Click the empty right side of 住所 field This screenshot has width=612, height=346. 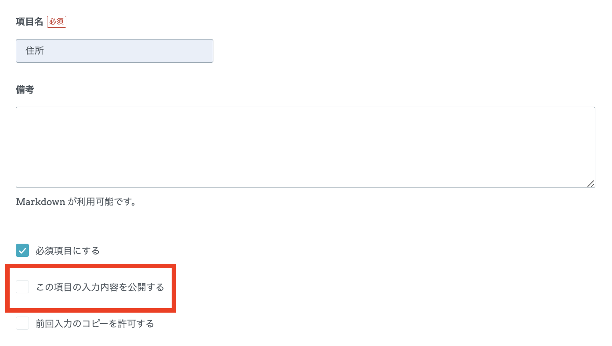point(176,51)
